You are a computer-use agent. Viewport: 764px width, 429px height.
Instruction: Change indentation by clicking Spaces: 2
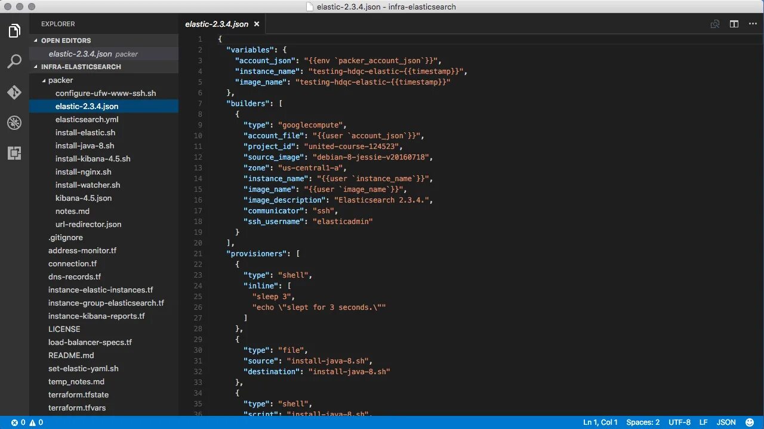click(x=642, y=422)
